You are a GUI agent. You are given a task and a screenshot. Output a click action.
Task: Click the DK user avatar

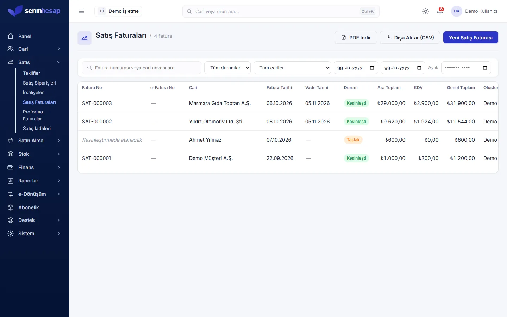(457, 11)
